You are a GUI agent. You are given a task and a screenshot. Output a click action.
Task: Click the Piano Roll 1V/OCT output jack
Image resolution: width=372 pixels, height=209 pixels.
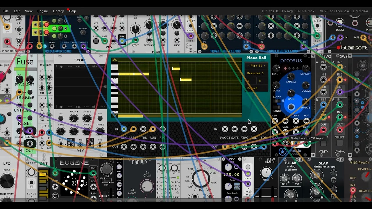[225, 147]
